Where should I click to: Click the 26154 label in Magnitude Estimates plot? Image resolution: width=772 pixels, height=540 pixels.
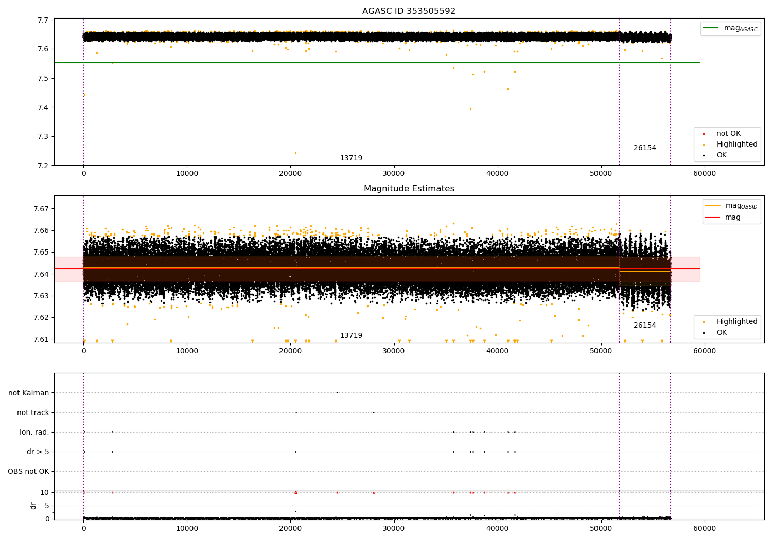pos(645,326)
